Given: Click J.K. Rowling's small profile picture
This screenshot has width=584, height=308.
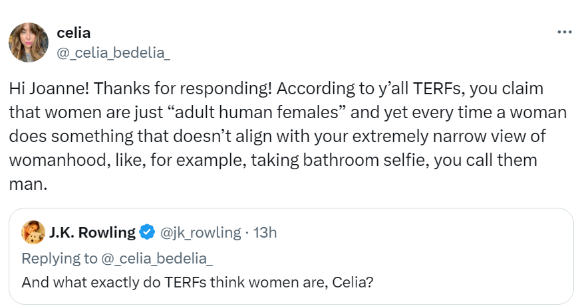Looking at the screenshot, I should tap(33, 232).
